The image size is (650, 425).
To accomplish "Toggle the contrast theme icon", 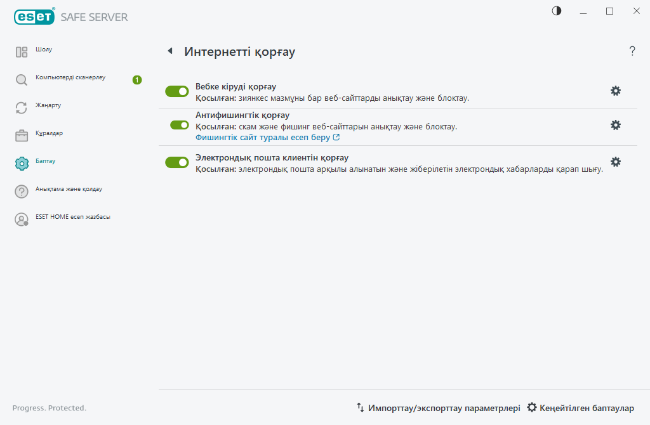I will pyautogui.click(x=557, y=11).
